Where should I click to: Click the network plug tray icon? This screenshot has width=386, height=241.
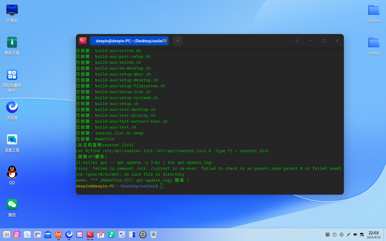(x=348, y=235)
